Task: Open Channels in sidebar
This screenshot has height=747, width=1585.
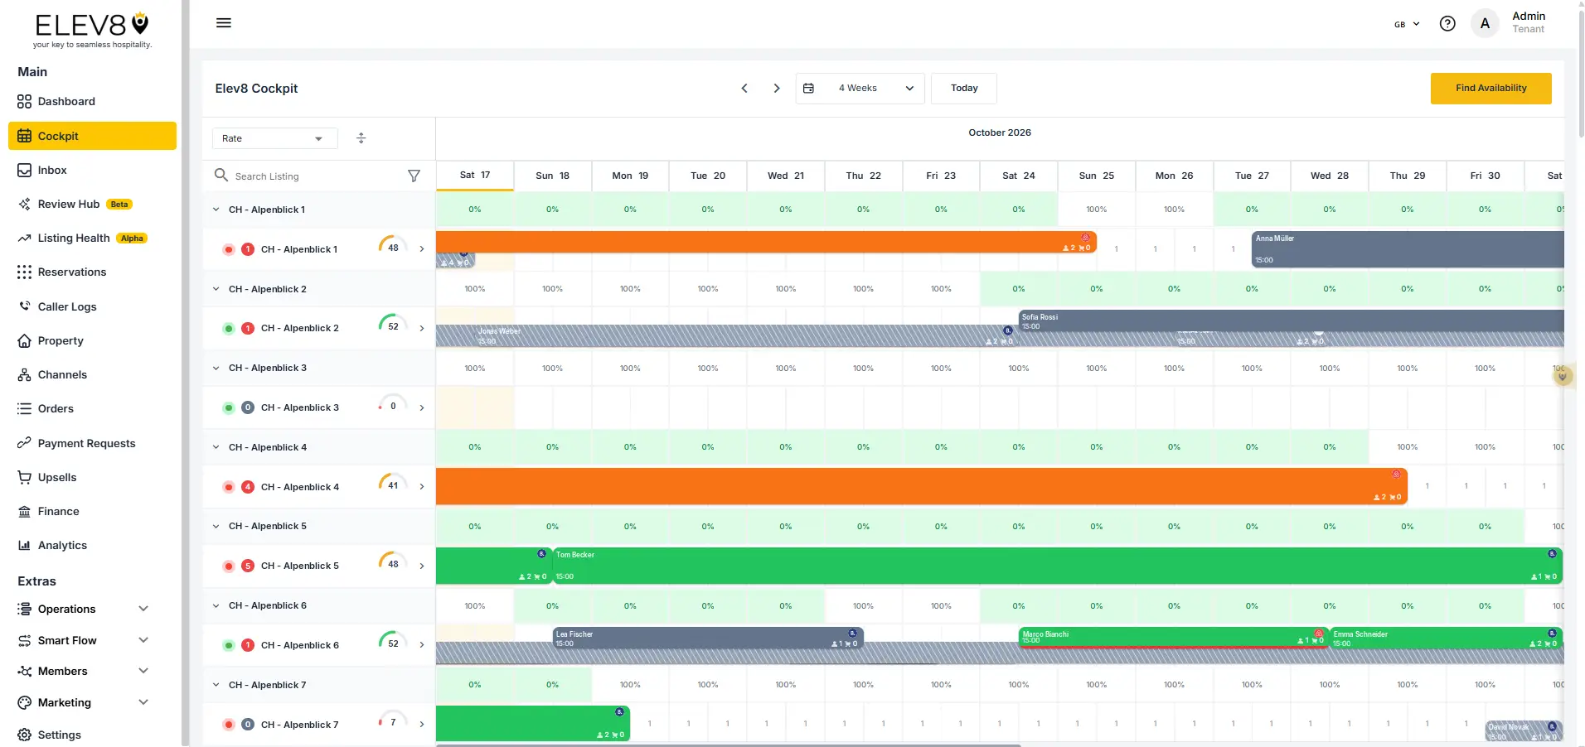Action: 92,374
